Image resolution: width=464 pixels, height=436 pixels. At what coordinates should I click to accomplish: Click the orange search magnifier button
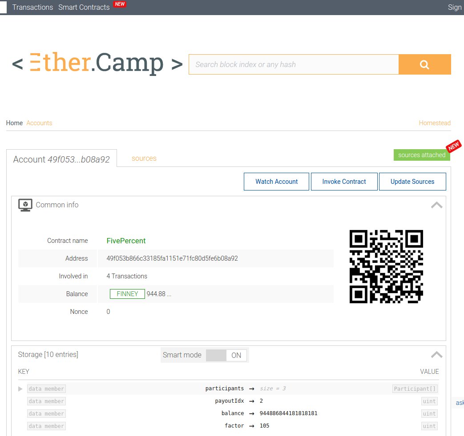(425, 64)
